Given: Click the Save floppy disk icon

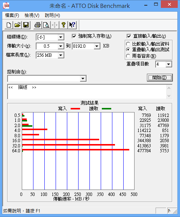Looking at the screenshot, I should [x=26, y=25].
